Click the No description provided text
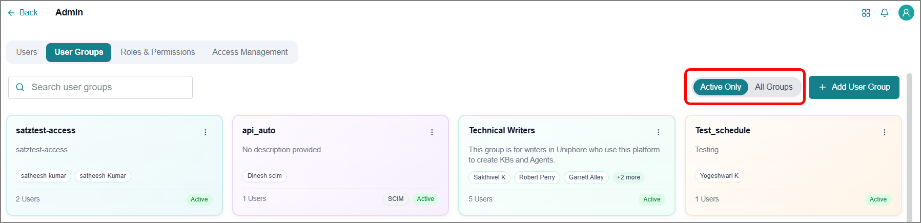This screenshot has width=921, height=223. (281, 150)
